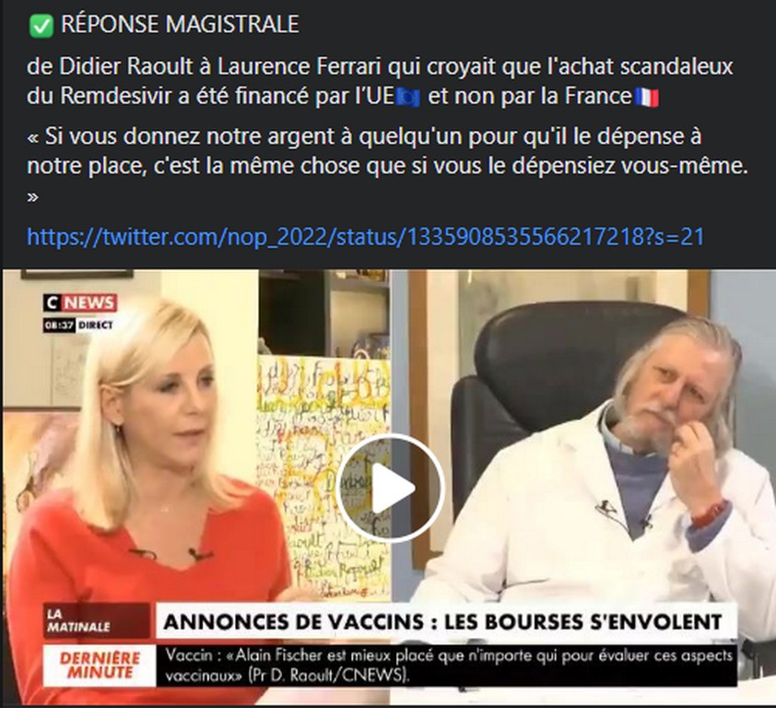Click the LA MATINALE show badge
Viewport: 776px width, 708px height.
pos(97,620)
